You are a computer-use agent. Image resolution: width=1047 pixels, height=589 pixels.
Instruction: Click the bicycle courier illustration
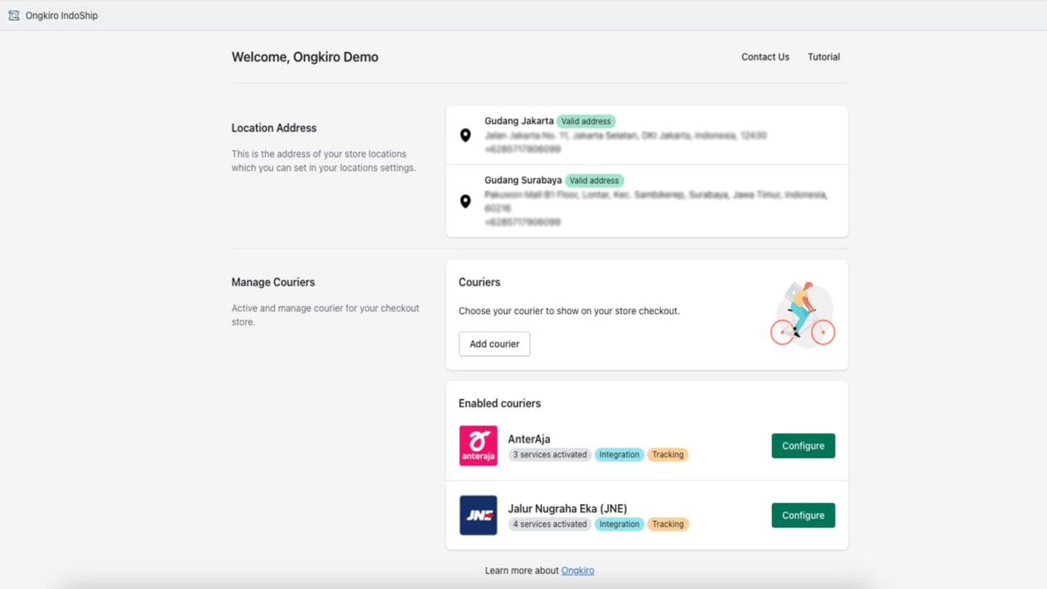802,314
